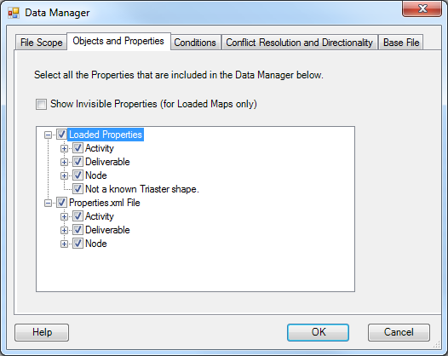Switch to the Base File tab
This screenshot has height=356, width=448.
tap(401, 43)
